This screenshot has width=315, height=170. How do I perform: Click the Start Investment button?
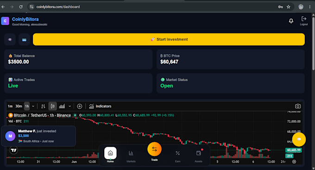[x=169, y=39]
